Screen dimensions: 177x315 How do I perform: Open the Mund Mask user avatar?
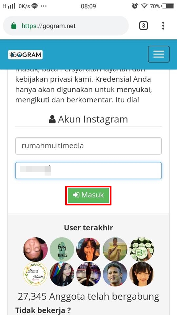click(x=35, y=274)
